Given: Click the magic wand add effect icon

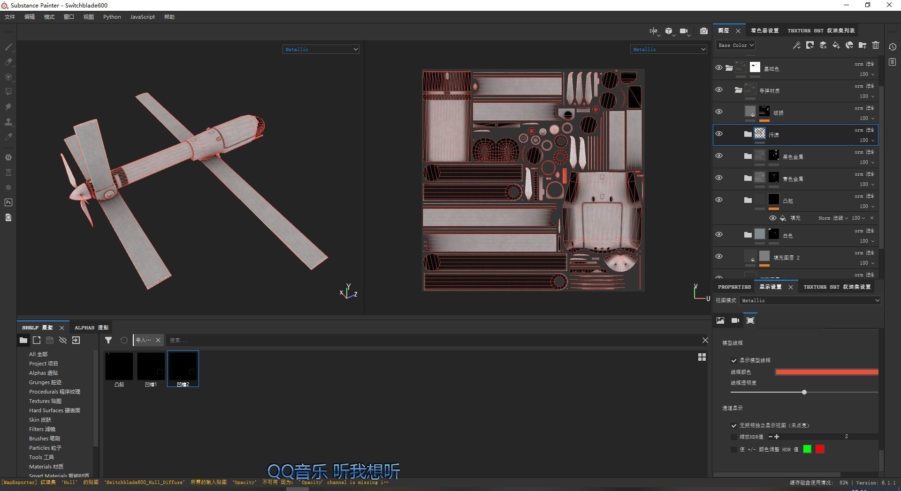Looking at the screenshot, I should [796, 45].
